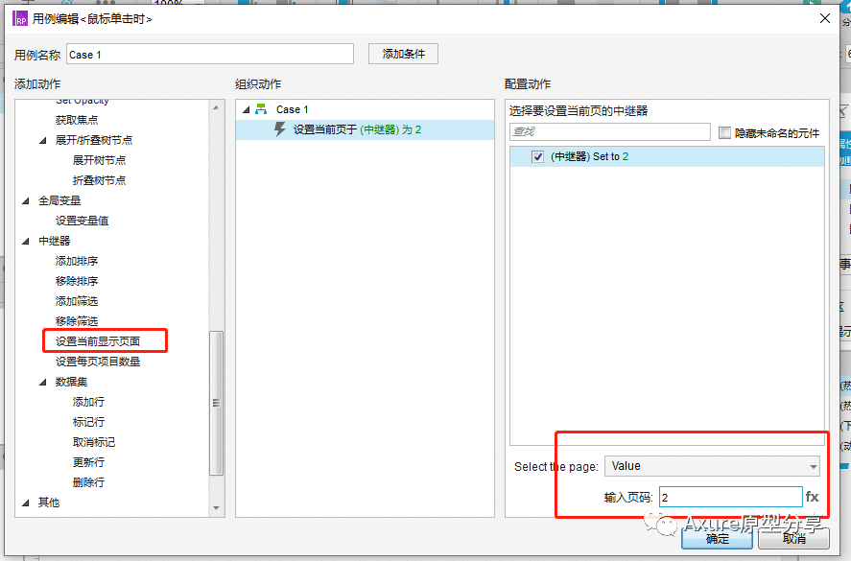The height and width of the screenshot is (561, 851).
Task: Collapse the 展开/折叠树节点 group
Action: pos(43,141)
